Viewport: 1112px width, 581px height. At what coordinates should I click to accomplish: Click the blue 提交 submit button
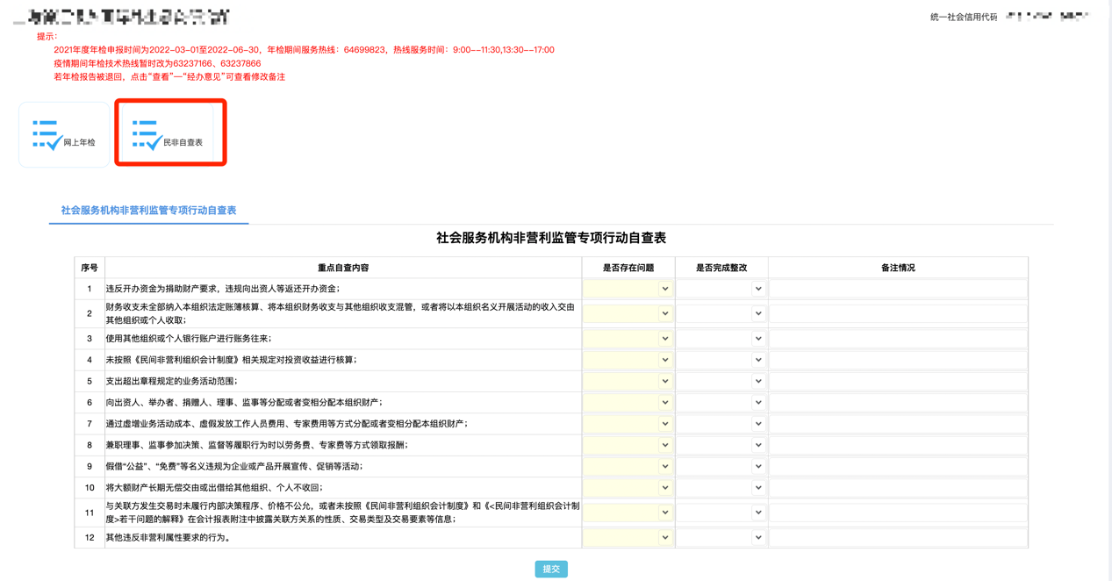click(550, 569)
